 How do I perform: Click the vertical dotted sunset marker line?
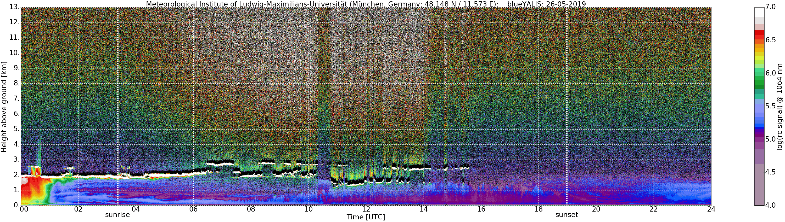tap(567, 107)
